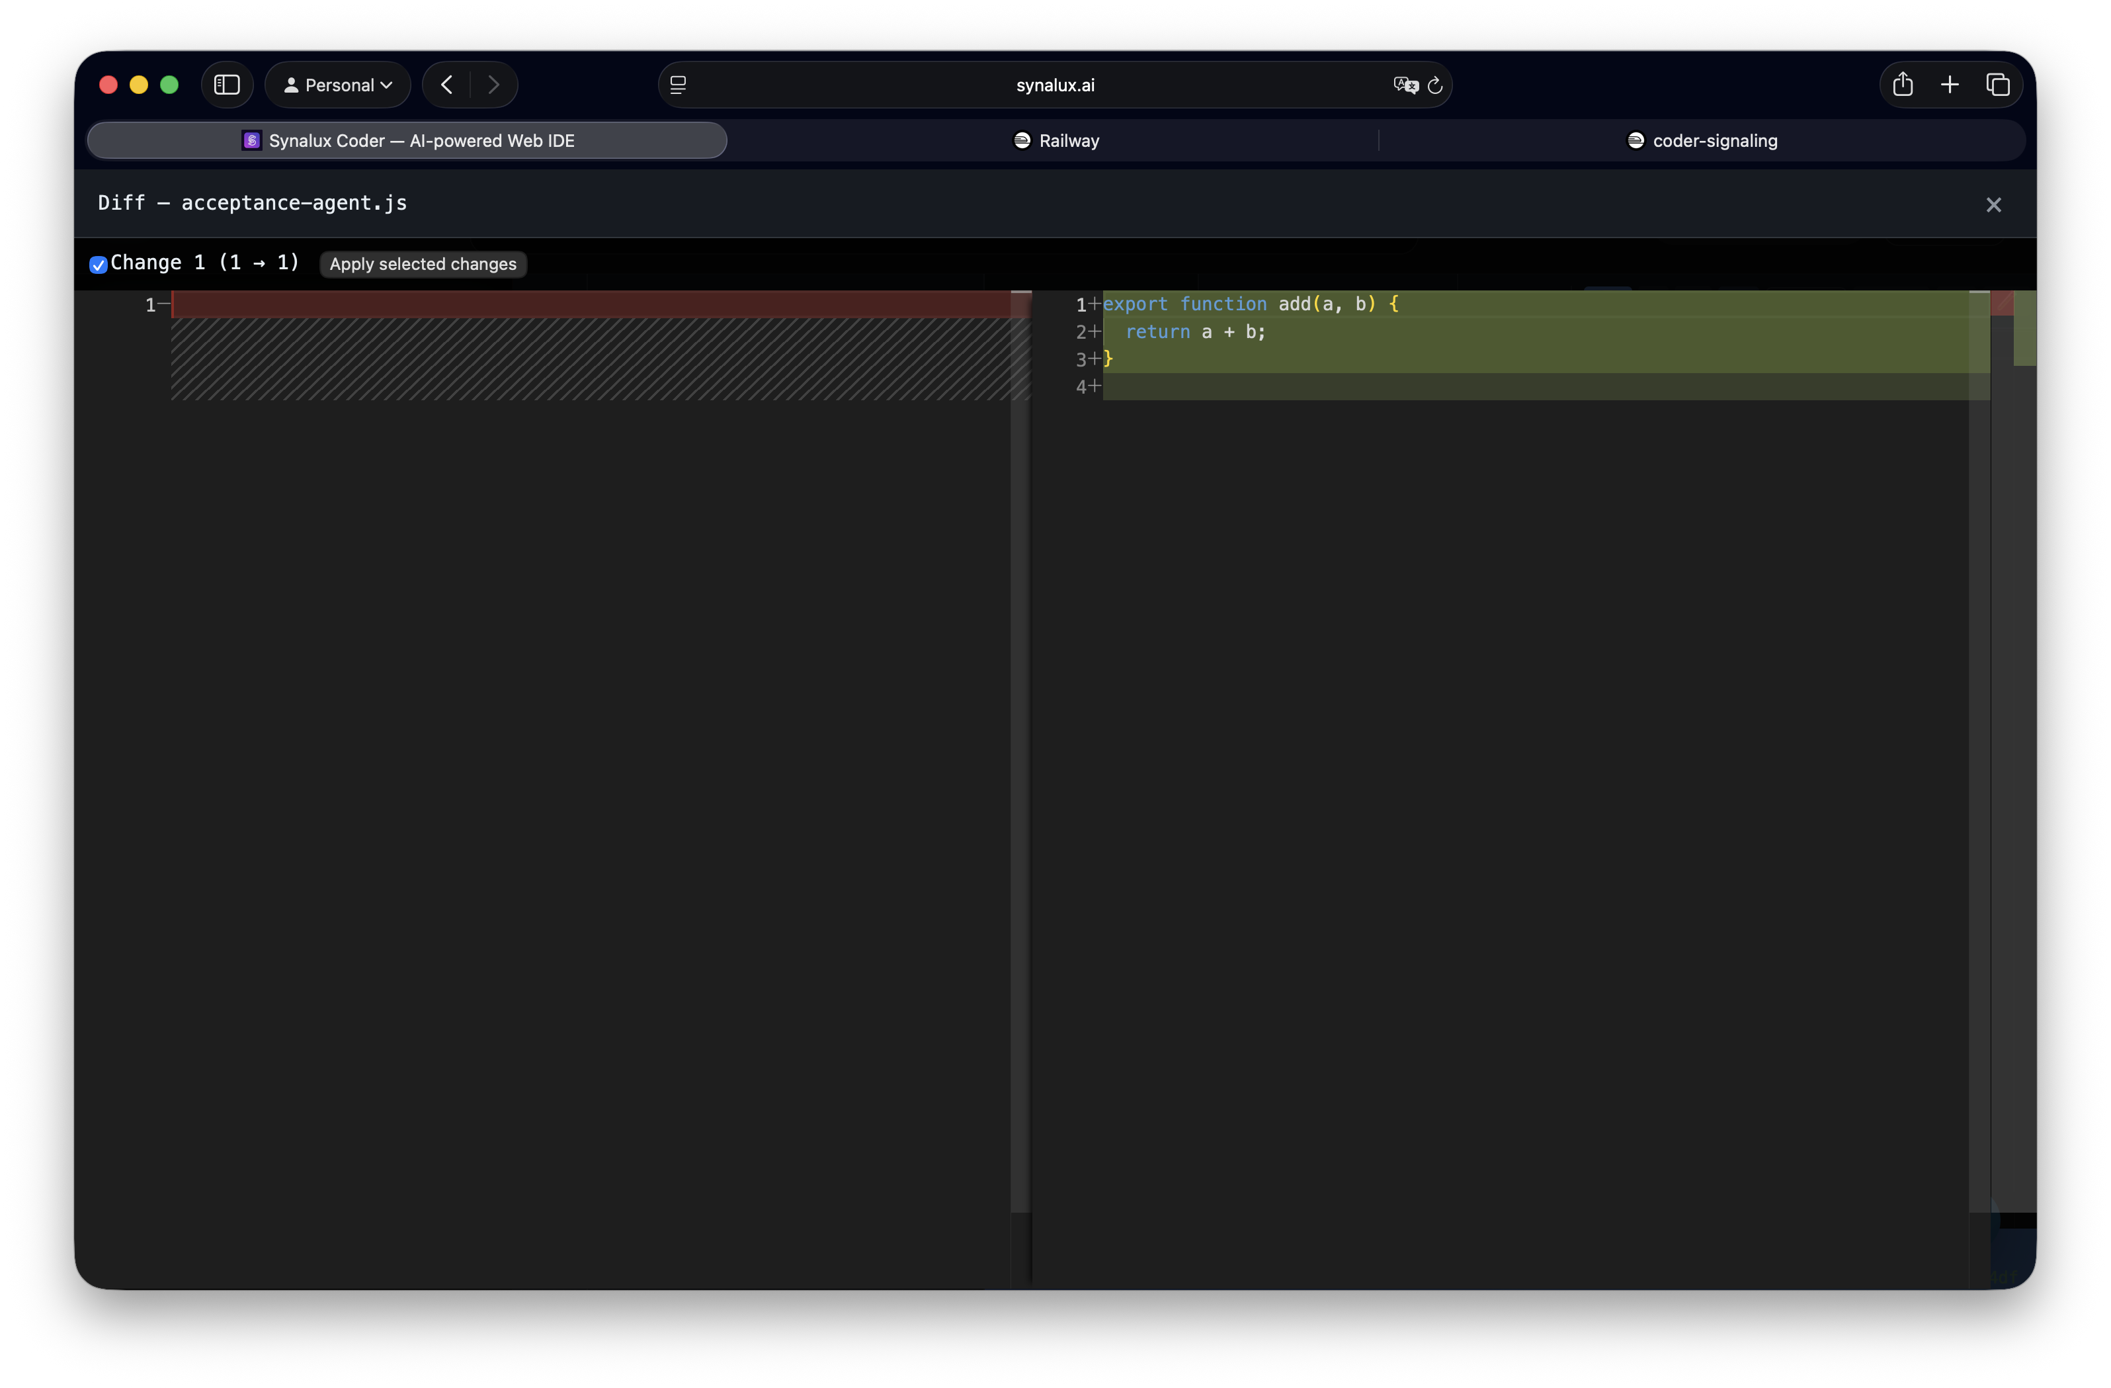
Task: Switch to Synalux Coder tab
Action: pyautogui.click(x=407, y=140)
